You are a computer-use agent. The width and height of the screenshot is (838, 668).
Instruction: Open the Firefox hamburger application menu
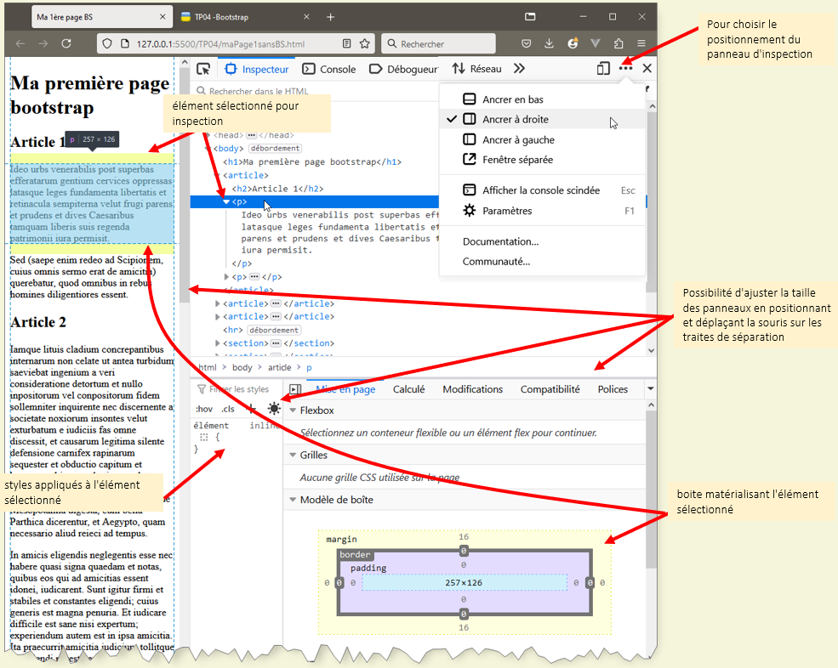[641, 43]
